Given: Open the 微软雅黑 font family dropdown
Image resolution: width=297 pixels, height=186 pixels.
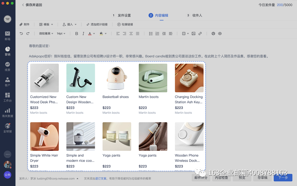Looking at the screenshot, I should tap(46, 33).
